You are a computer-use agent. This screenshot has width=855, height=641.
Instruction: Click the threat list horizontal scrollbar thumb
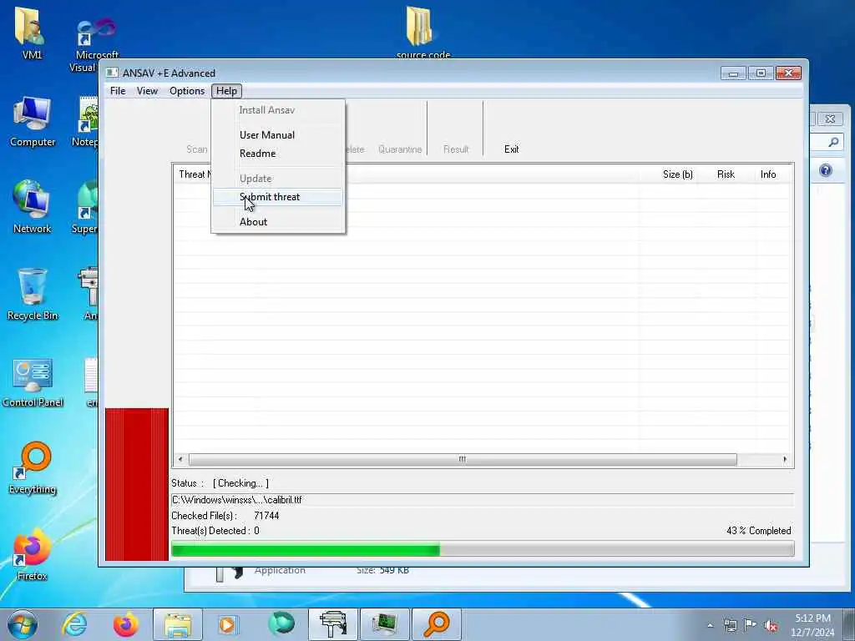[463, 460]
